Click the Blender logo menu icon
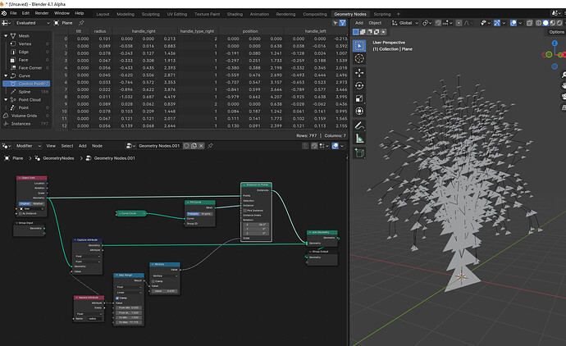Screen dimensions: 566x346 [x=4, y=13]
